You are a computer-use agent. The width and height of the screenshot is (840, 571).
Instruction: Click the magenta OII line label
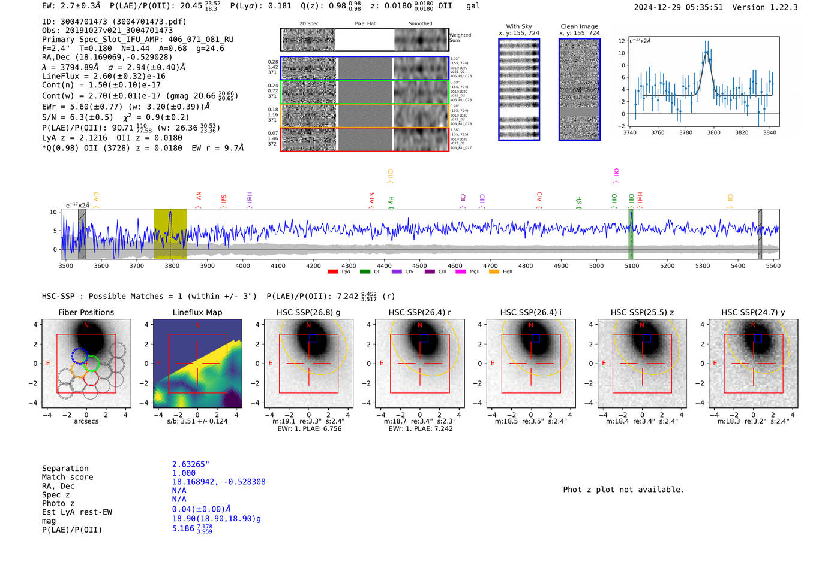pos(616,176)
